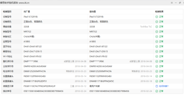Click factory value 正面白色，背面银色
The image size is (184, 95).
[33, 22]
